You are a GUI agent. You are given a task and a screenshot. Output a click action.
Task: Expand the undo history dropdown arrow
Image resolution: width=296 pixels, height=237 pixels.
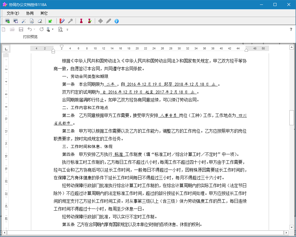pyautogui.click(x=34, y=29)
